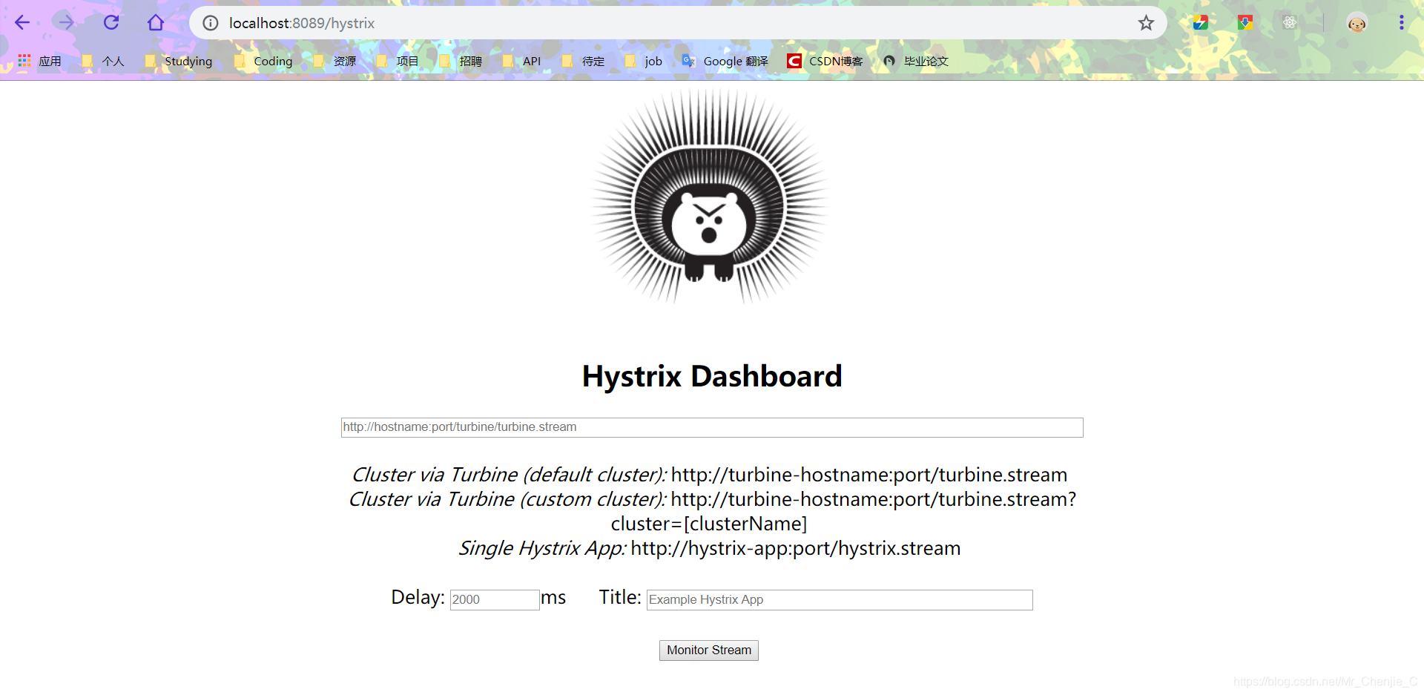Reload the page with refresh icon
The image size is (1424, 695).
click(x=111, y=23)
